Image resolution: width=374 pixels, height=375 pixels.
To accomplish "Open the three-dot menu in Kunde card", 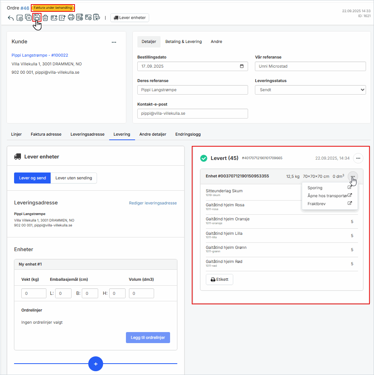I will [114, 42].
